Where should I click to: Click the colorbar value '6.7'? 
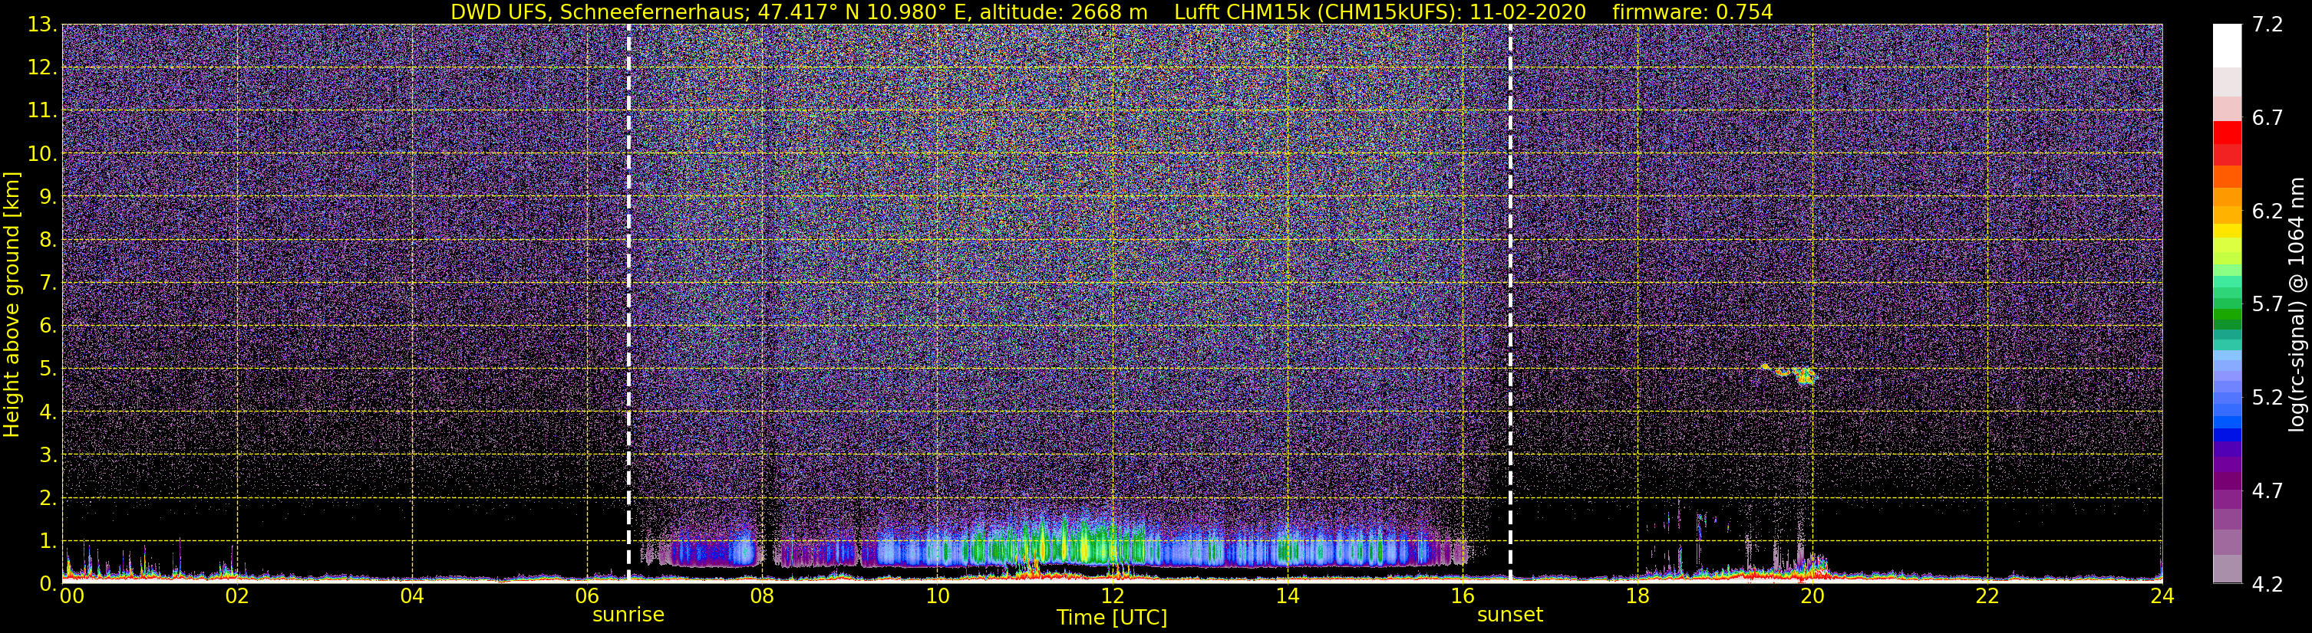pyautogui.click(x=2267, y=118)
